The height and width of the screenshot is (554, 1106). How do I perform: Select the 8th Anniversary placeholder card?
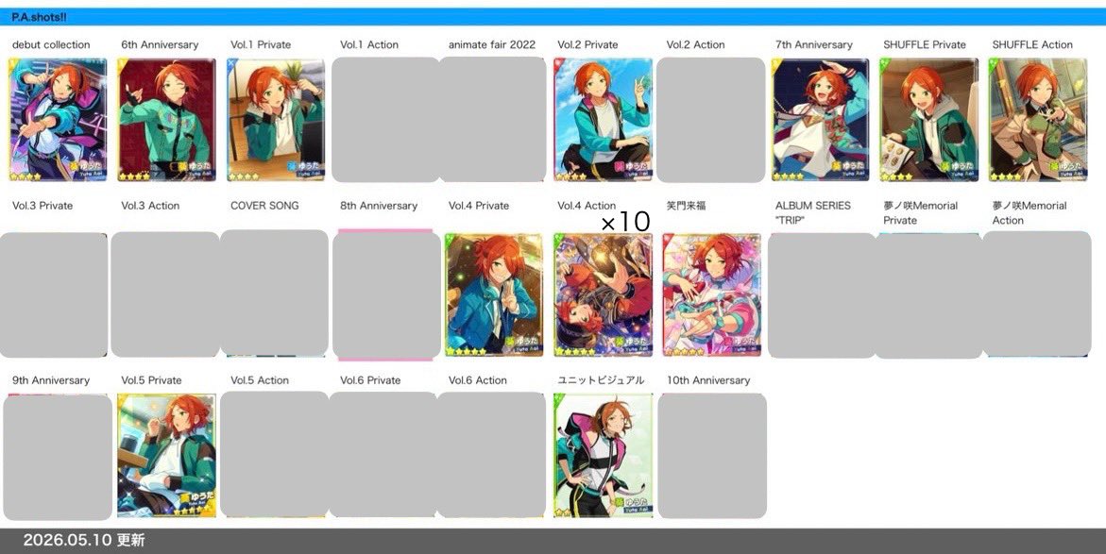click(386, 295)
